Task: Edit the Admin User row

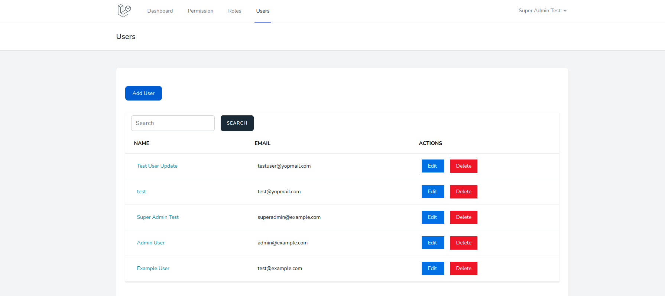Action: tap(432, 243)
